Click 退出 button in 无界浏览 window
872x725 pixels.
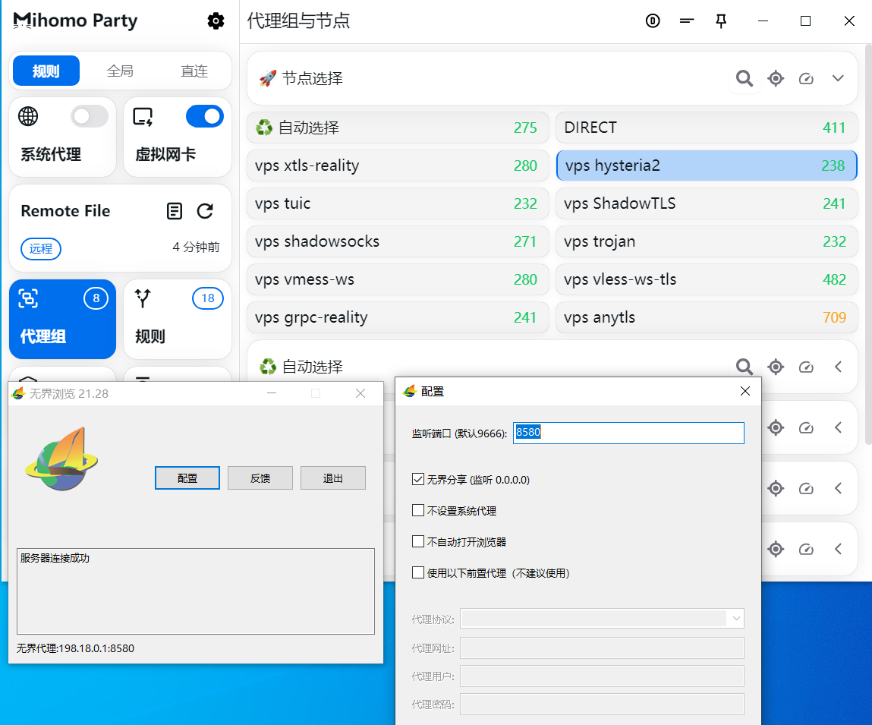pos(333,478)
